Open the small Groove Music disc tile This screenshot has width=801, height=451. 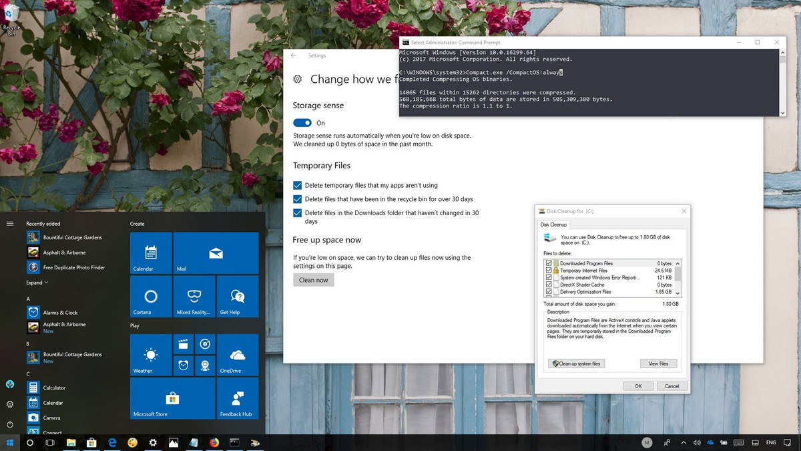coord(205,344)
